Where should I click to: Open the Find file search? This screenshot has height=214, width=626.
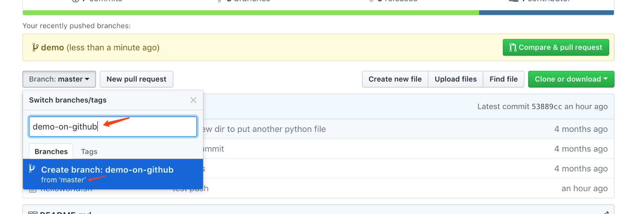click(503, 79)
